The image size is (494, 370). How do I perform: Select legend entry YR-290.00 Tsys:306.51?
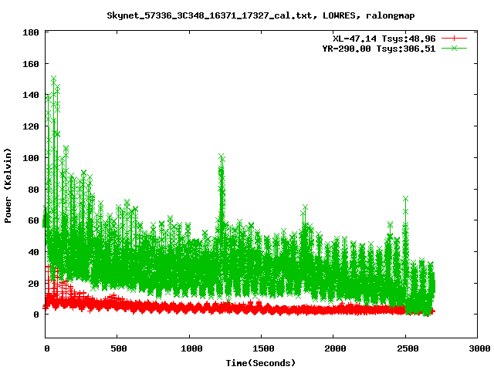pyautogui.click(x=379, y=49)
